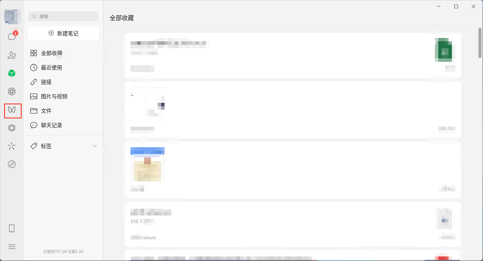Expand the 标签 section chevron

(95, 146)
